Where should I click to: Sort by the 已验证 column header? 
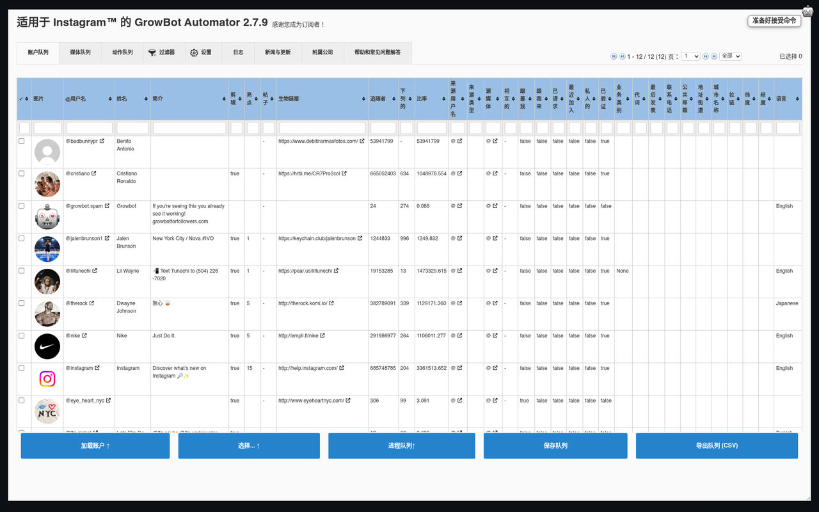point(607,99)
